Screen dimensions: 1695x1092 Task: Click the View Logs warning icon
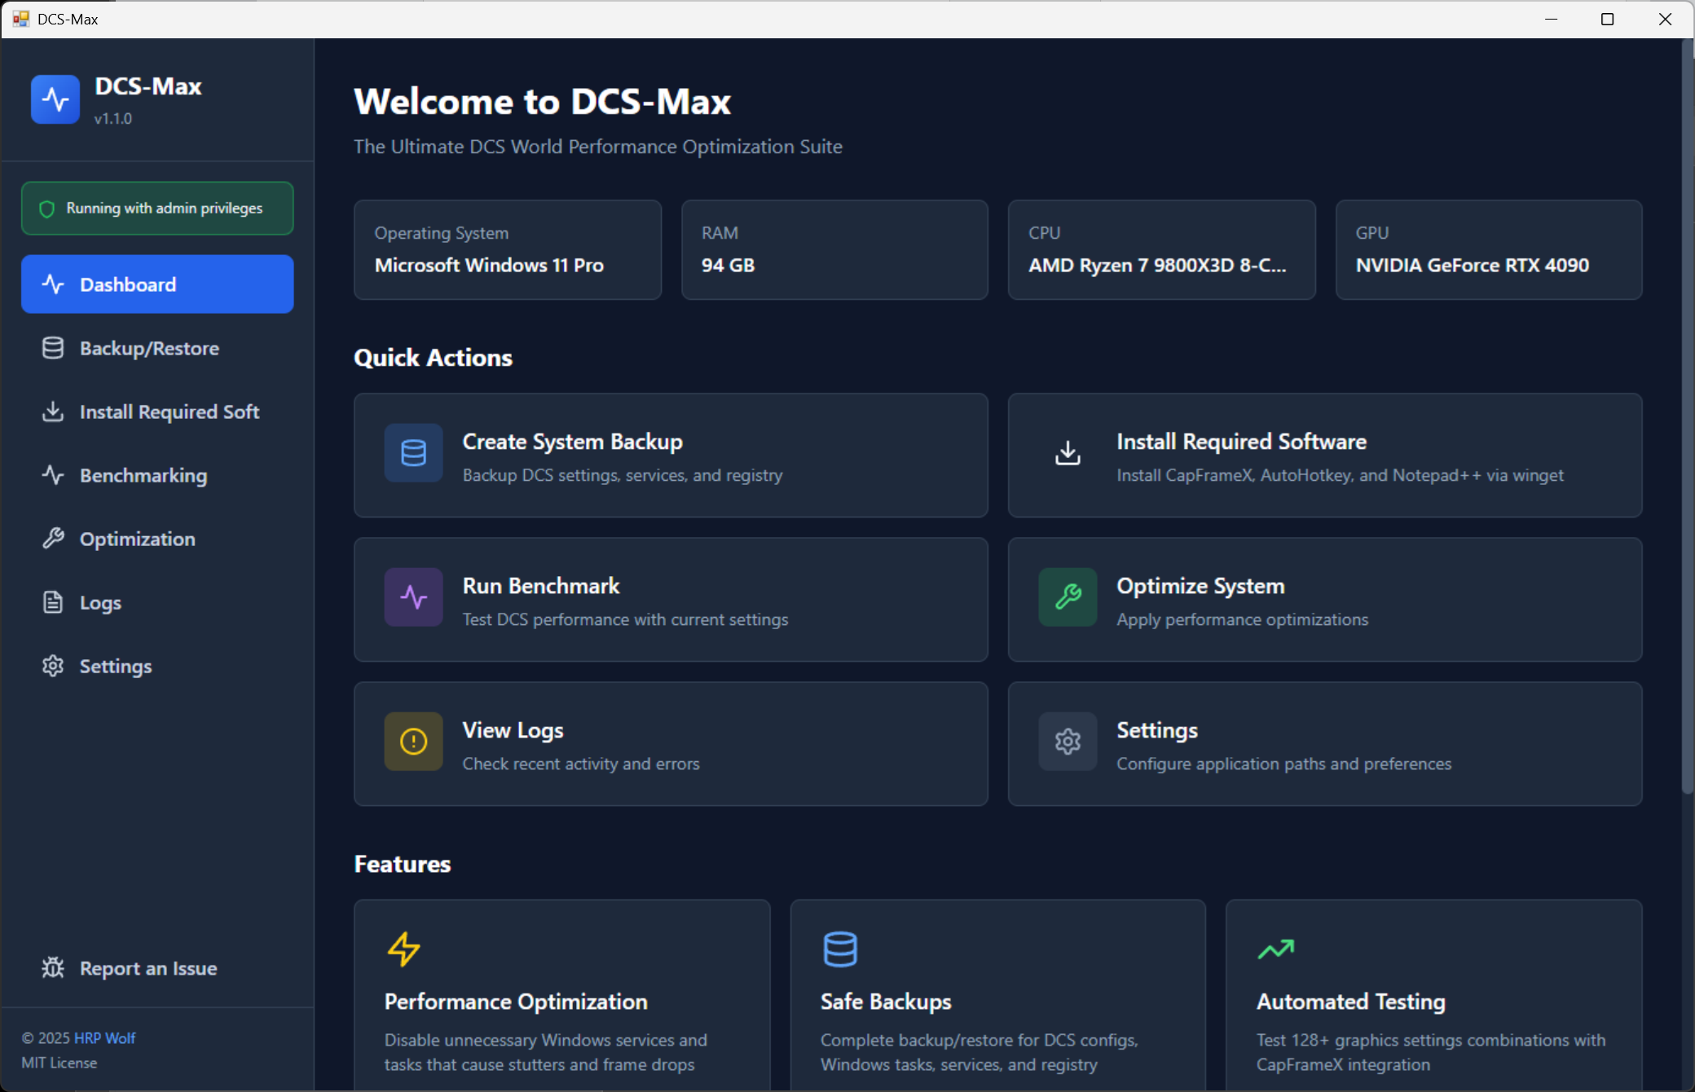pyautogui.click(x=412, y=741)
